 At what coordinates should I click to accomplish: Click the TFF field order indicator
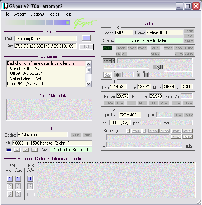[x=131, y=103]
